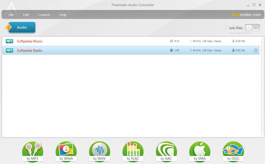Click the file list vertical scrollbar

click(261, 87)
